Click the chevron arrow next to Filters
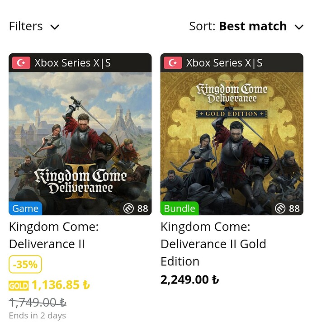 [55, 27]
